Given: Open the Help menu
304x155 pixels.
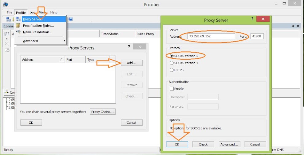Looking at the screenshot, I should (x=54, y=12).
